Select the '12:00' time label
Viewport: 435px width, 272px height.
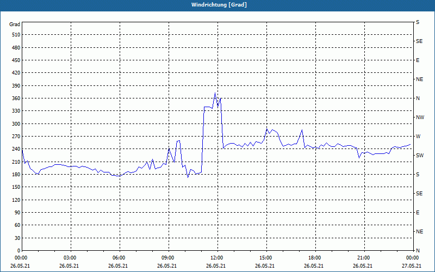pyautogui.click(x=217, y=258)
